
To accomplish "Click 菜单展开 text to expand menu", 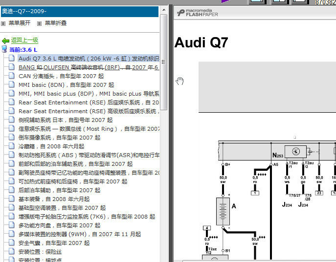I will coord(20,23).
